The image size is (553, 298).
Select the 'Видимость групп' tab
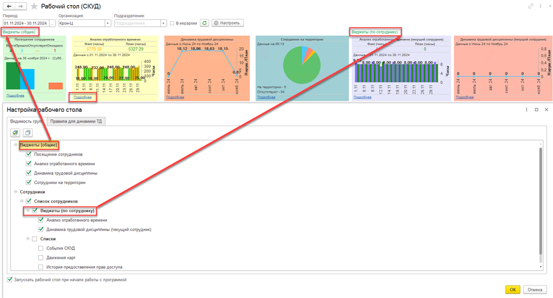[26, 121]
